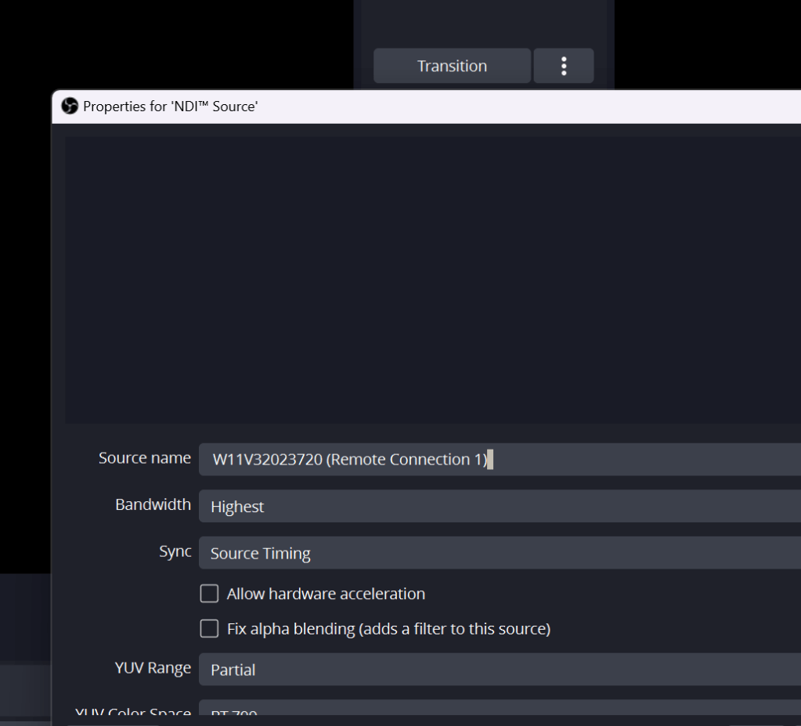
Task: Click the NDI source preview area
Action: 433,280
